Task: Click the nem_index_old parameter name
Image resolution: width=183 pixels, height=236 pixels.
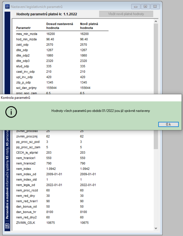Action: point(26,180)
